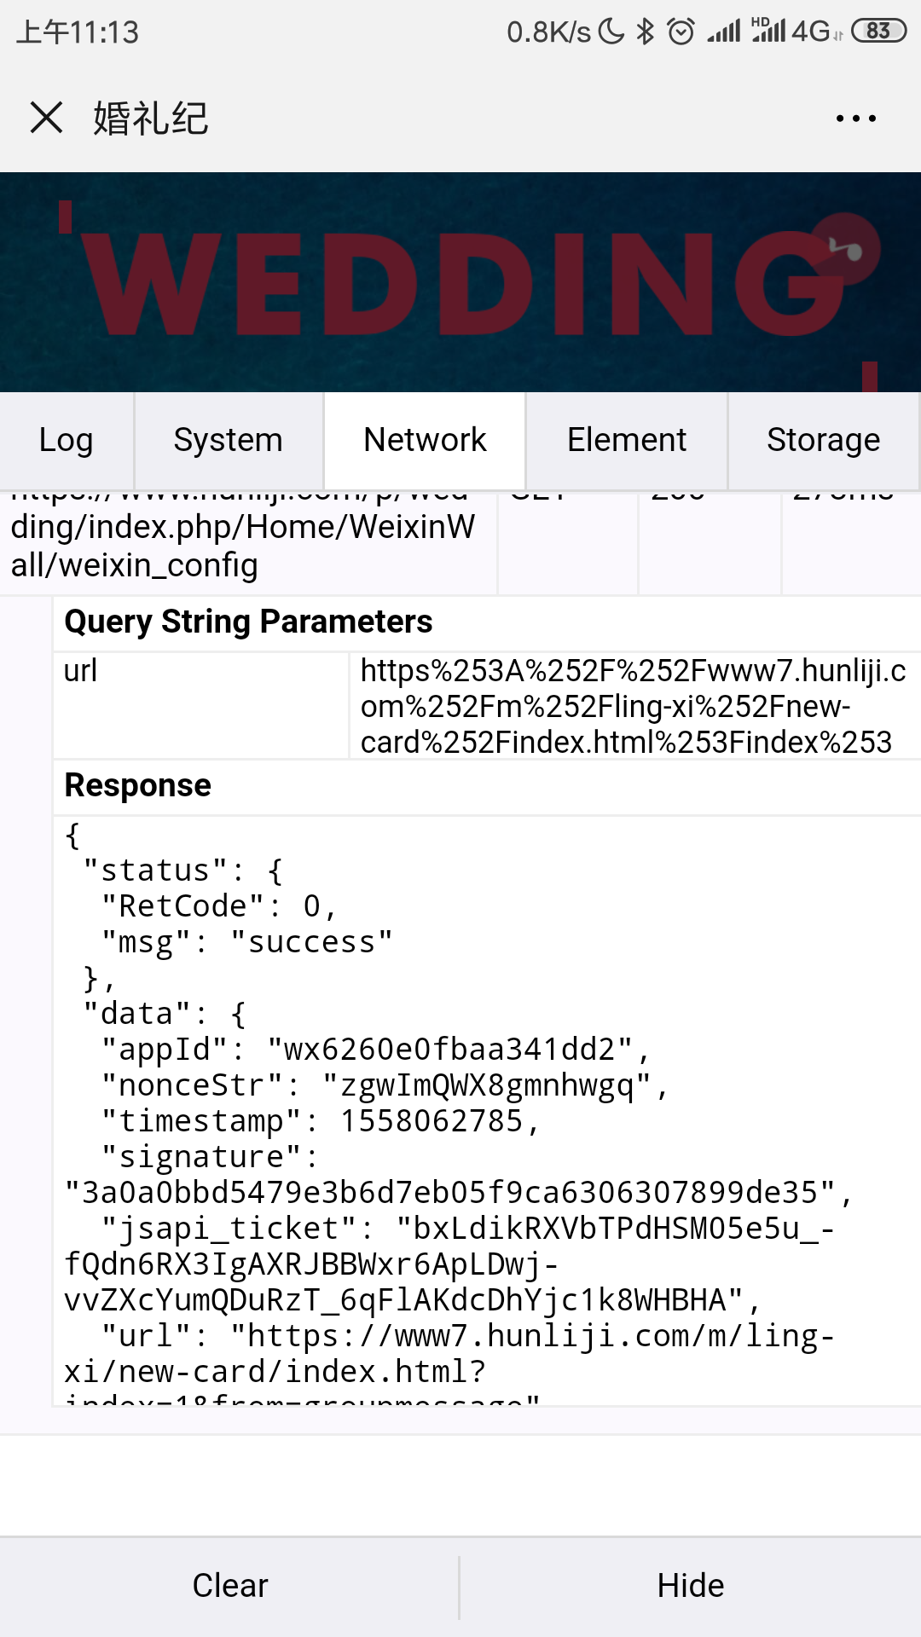The width and height of the screenshot is (921, 1637).
Task: Tap the battery indicator in status bar
Action: click(x=878, y=32)
